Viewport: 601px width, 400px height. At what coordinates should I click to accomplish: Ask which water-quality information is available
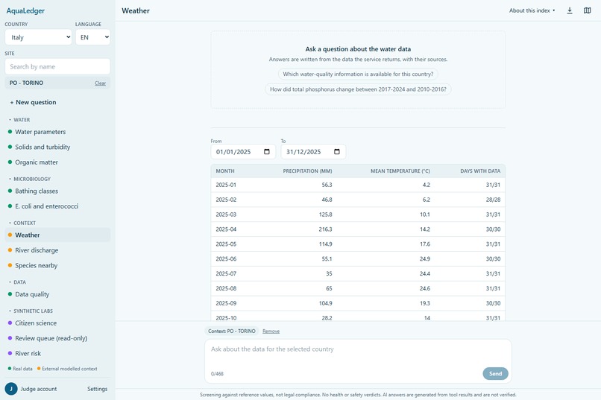pyautogui.click(x=358, y=74)
